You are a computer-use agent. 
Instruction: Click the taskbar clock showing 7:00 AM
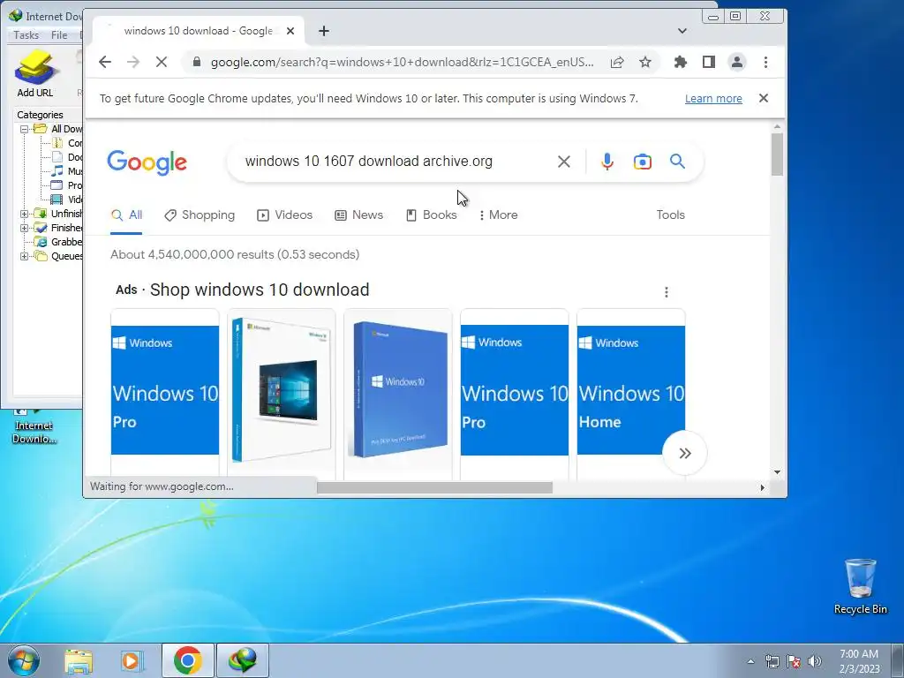pyautogui.click(x=859, y=661)
